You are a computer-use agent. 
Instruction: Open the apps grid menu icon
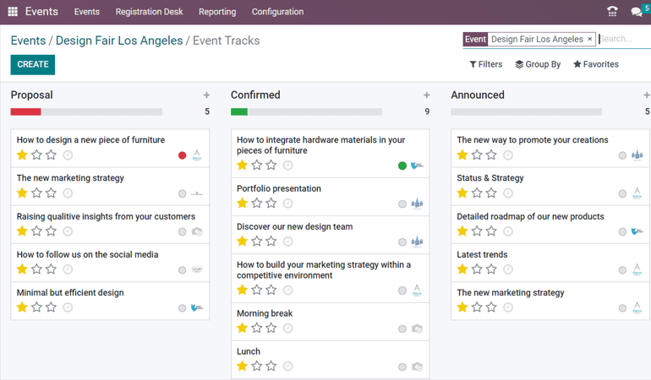[x=13, y=12]
